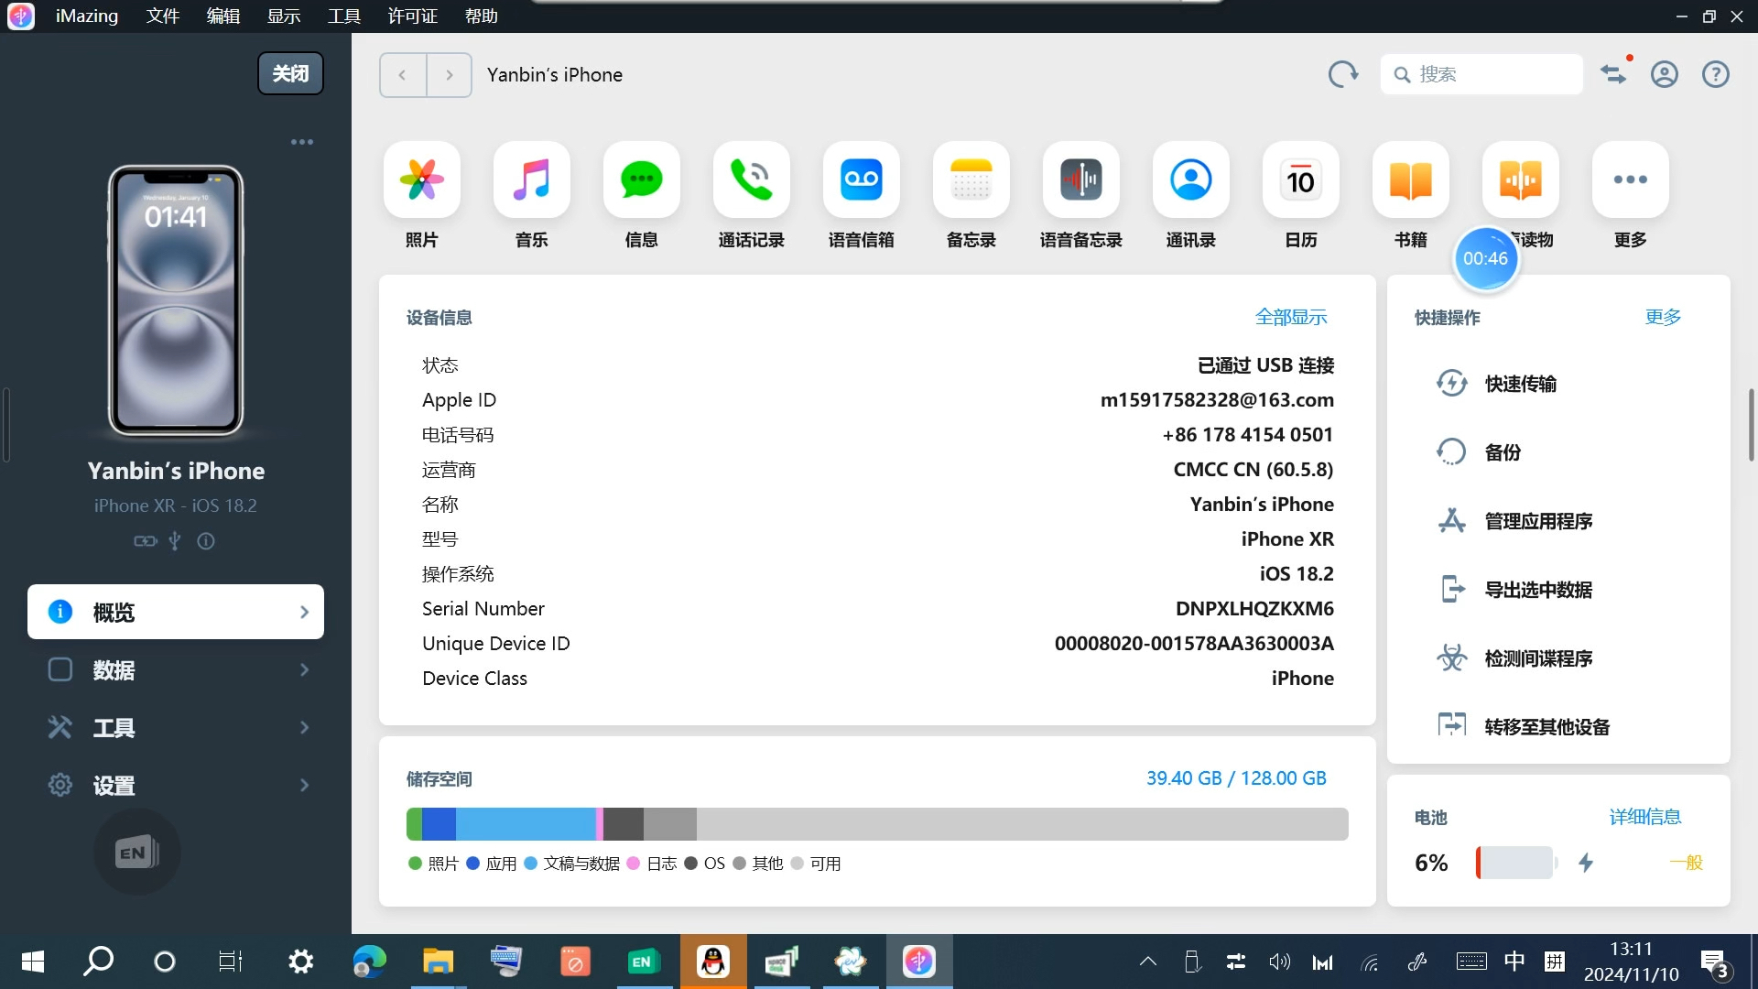Click the volume icon in system tray

[x=1279, y=962]
